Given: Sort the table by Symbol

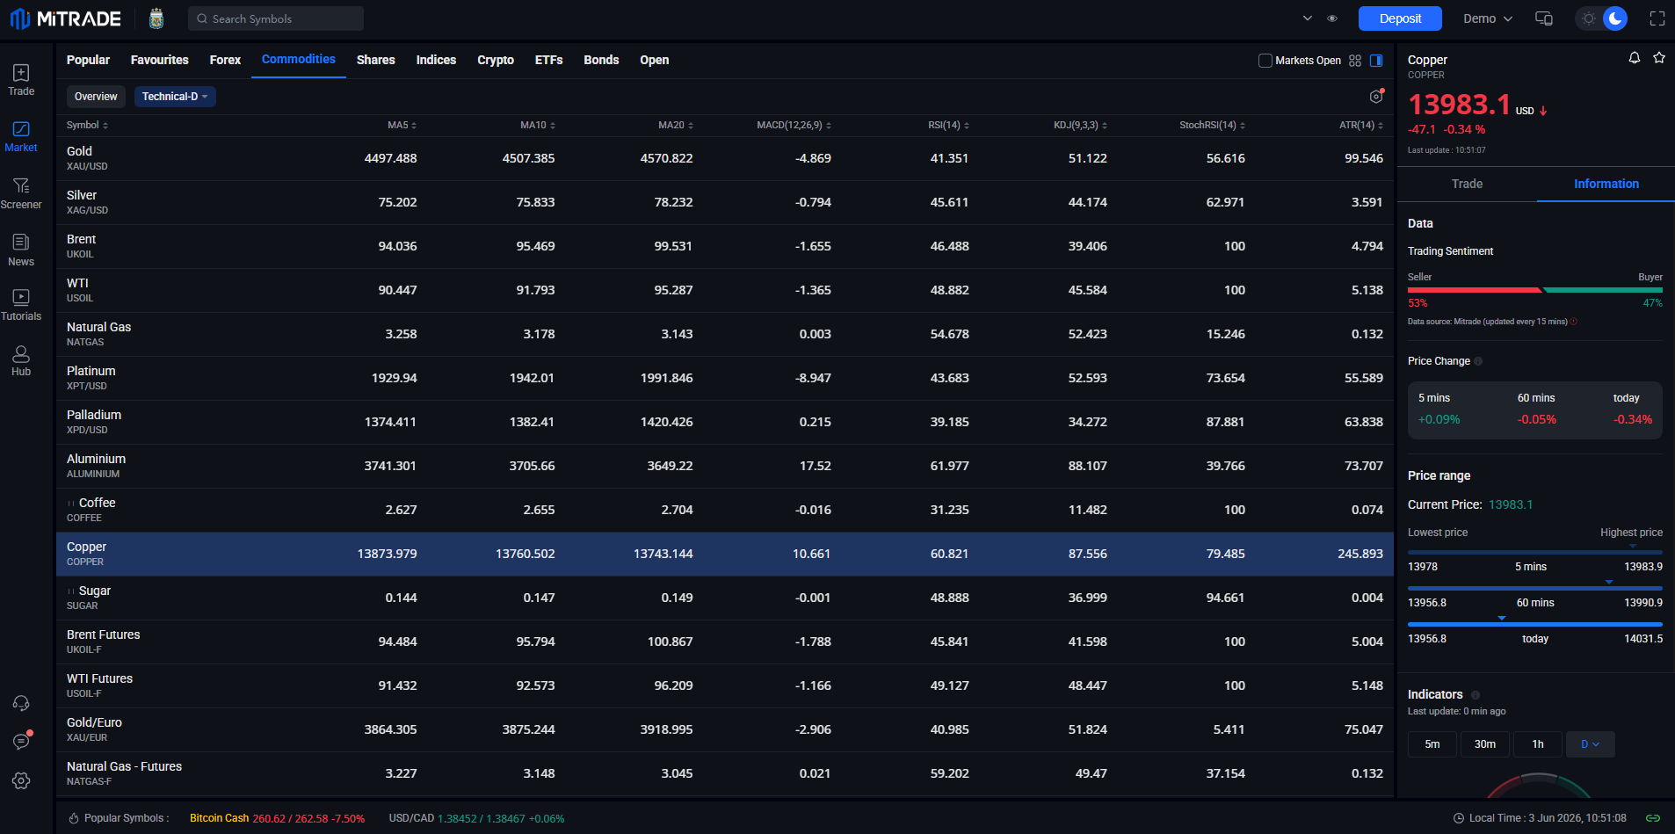Looking at the screenshot, I should click(87, 126).
